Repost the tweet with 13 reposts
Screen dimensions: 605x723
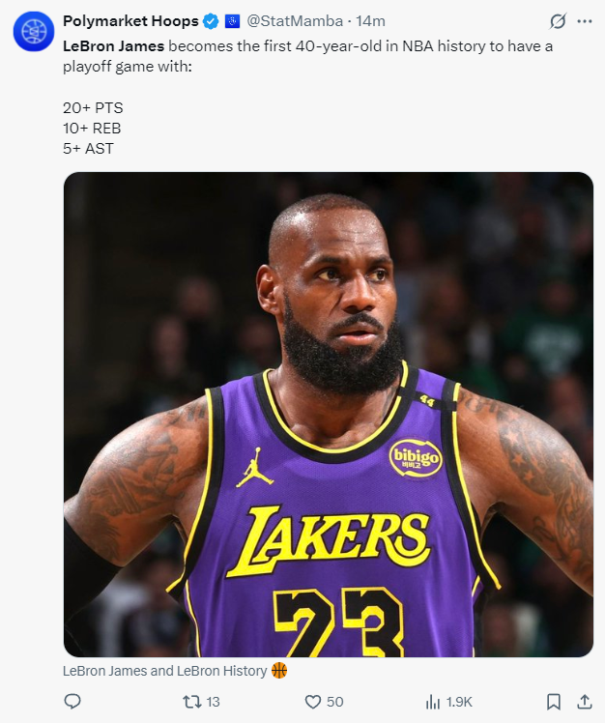tap(191, 702)
